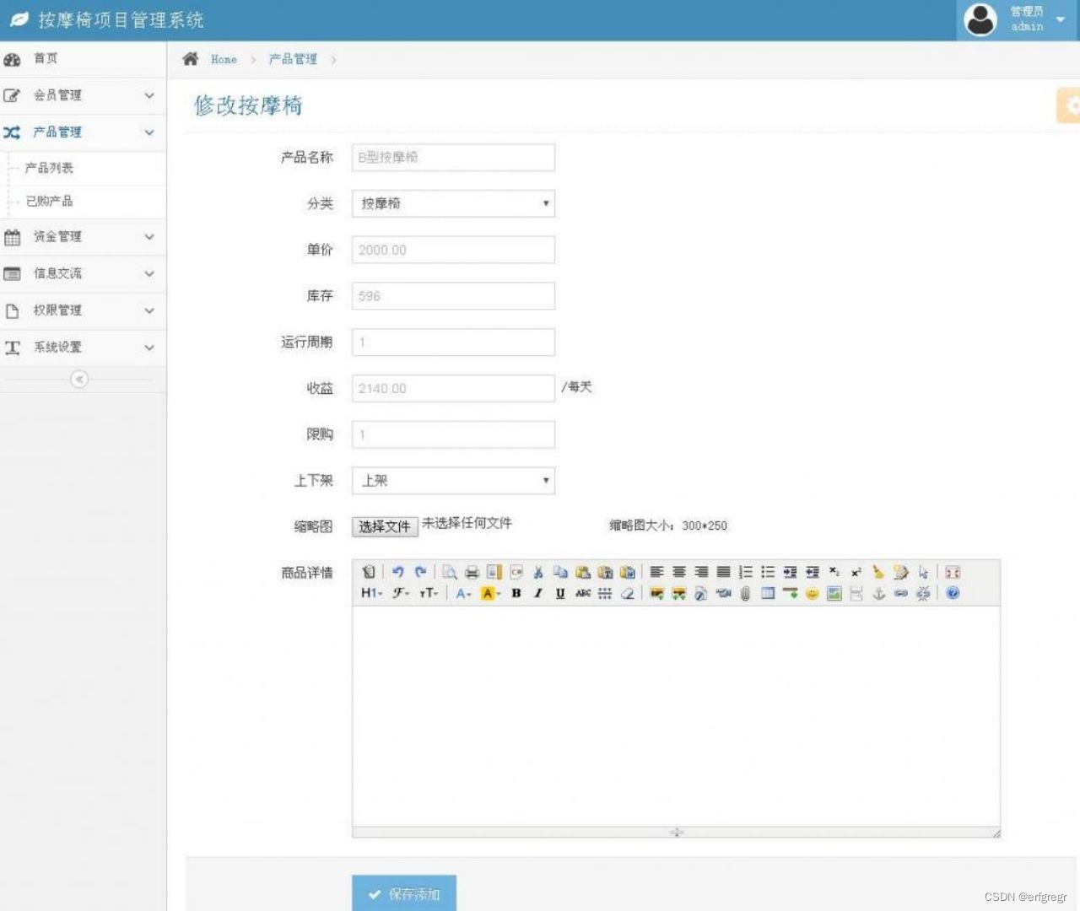Toggle bold formatting in the editor

pos(516,593)
